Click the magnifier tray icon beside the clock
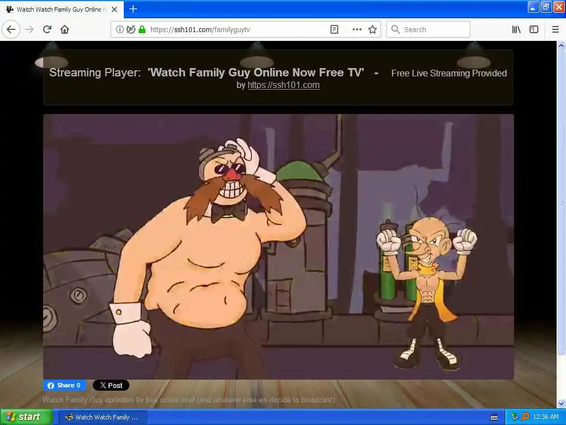This screenshot has width=566, height=425. click(525, 417)
